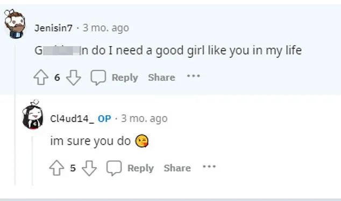Collapse the thread line under Cl4ud14_'s reply
Image resolution: width=341 pixels, height=201 pixels.
click(x=32, y=160)
